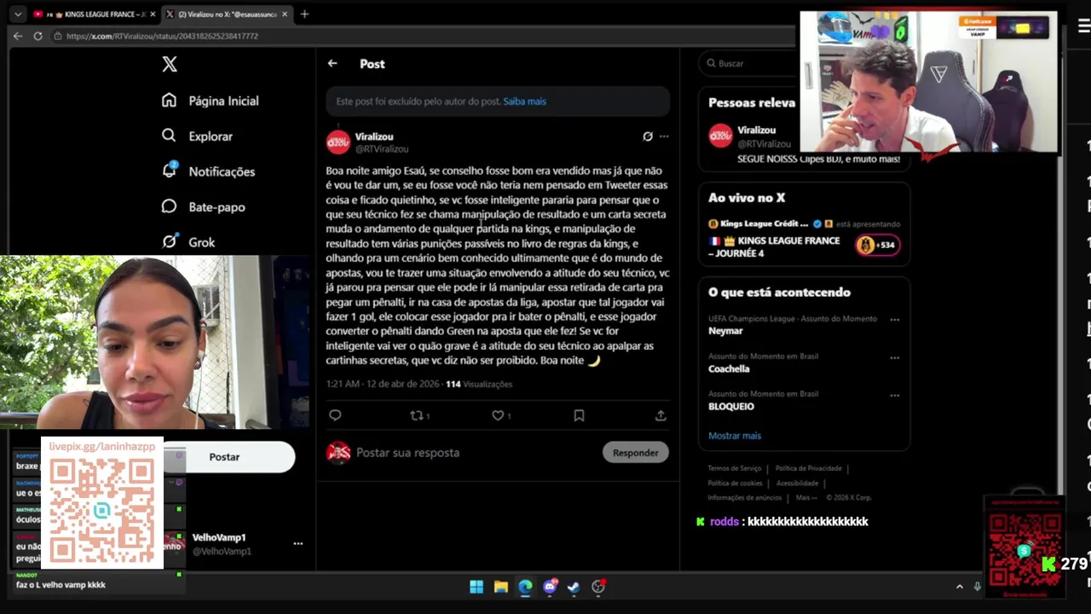This screenshot has height=614, width=1091.
Task: Bookmark the post
Action: (579, 415)
